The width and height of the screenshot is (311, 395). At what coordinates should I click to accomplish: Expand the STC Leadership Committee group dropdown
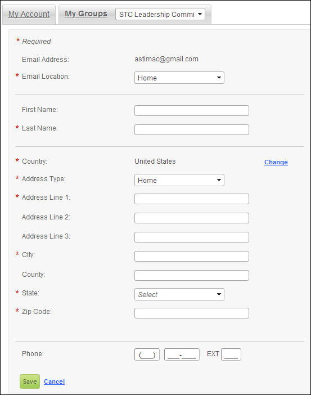(x=160, y=14)
